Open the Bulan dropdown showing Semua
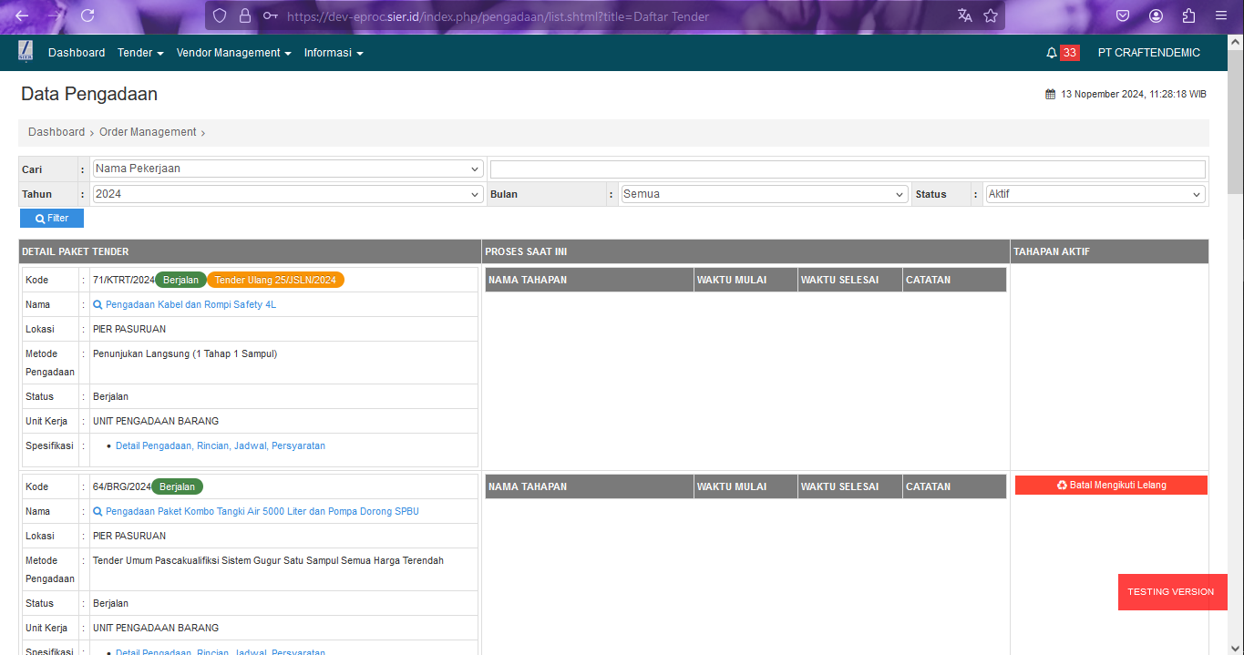 click(764, 194)
